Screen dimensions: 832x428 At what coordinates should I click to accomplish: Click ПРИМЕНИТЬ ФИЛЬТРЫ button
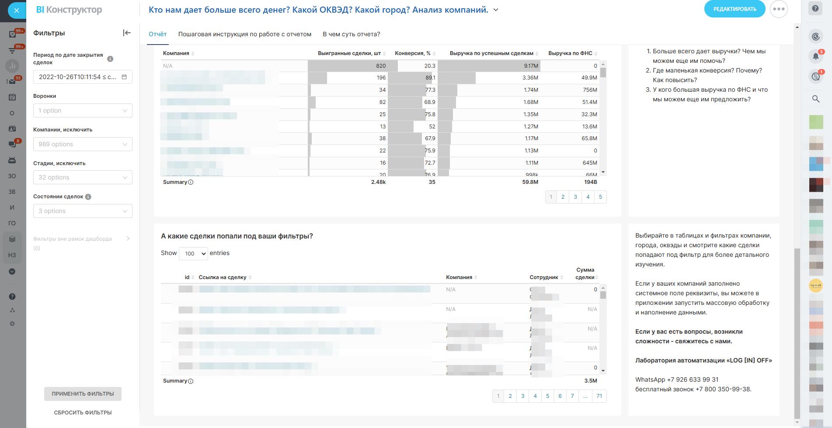[83, 393]
